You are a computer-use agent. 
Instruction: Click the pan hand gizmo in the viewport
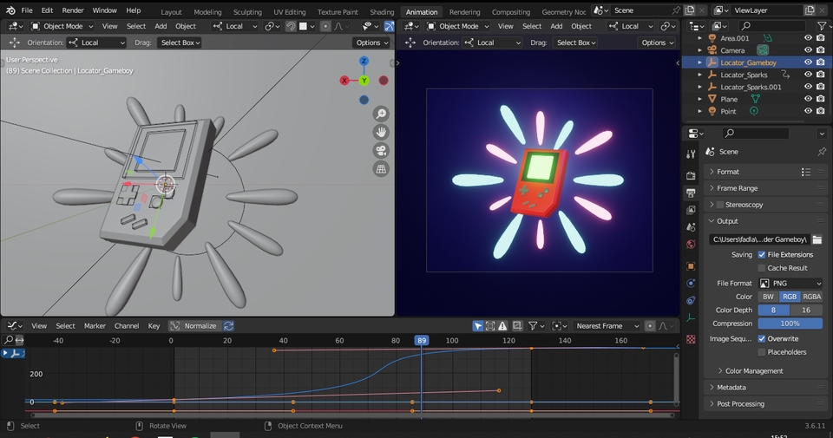pyautogui.click(x=381, y=133)
